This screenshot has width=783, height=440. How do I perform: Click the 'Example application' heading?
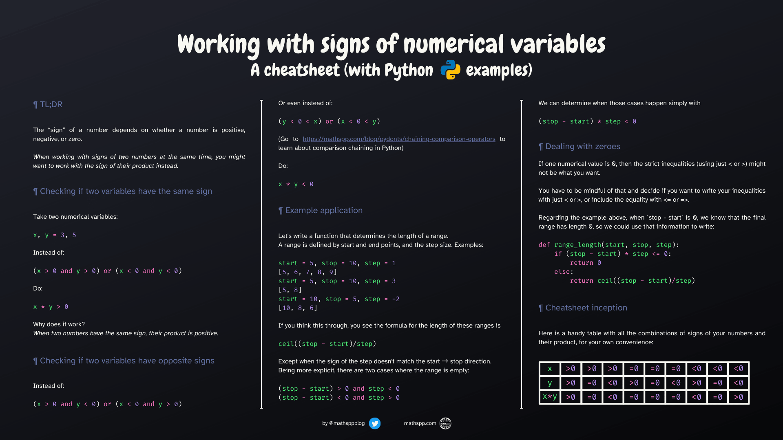(x=320, y=210)
